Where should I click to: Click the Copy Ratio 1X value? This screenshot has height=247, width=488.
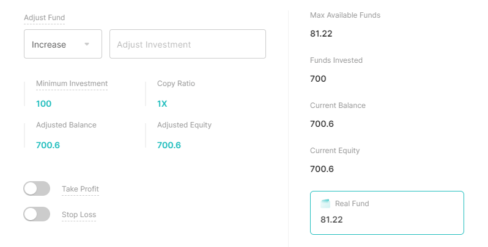pyautogui.click(x=162, y=104)
